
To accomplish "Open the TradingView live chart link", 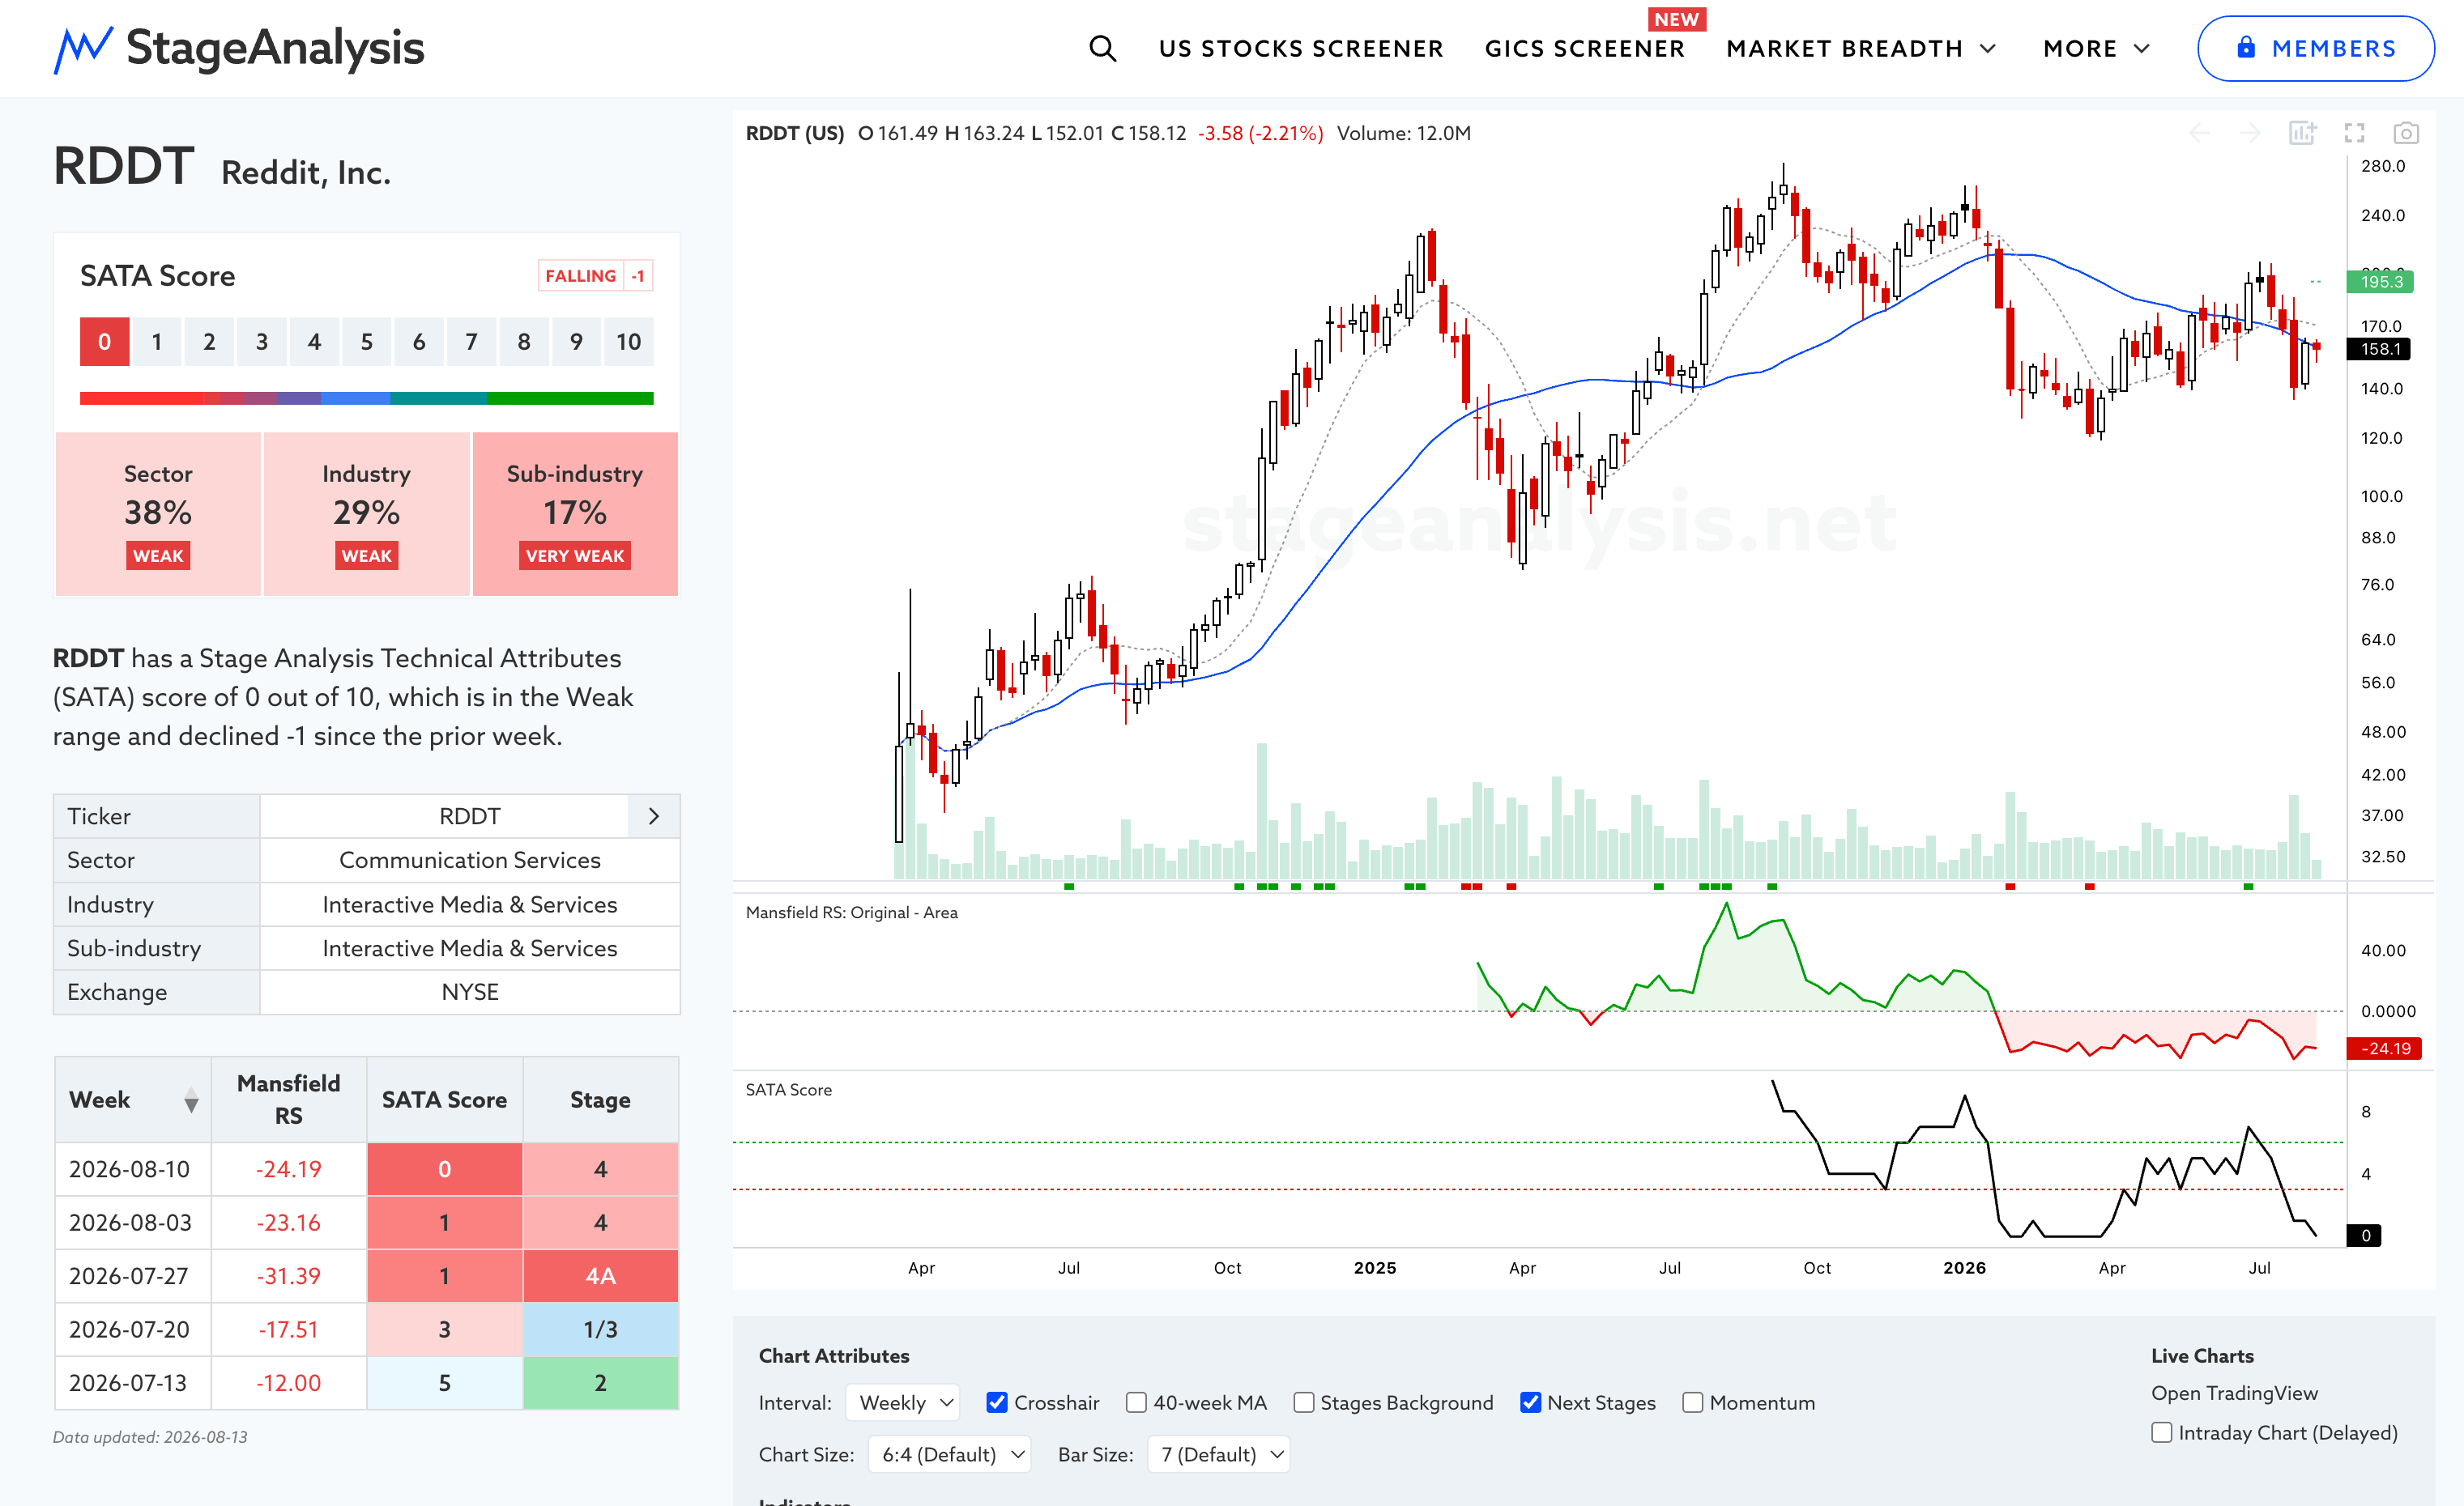I will pos(2234,1392).
